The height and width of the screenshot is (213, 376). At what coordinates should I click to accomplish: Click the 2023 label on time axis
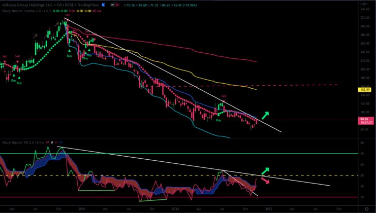tap(269, 209)
